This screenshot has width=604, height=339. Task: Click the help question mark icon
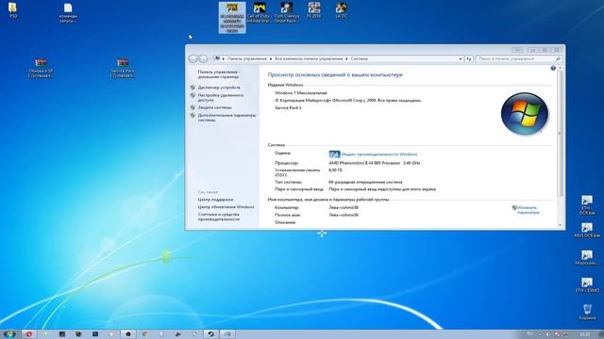553,68
